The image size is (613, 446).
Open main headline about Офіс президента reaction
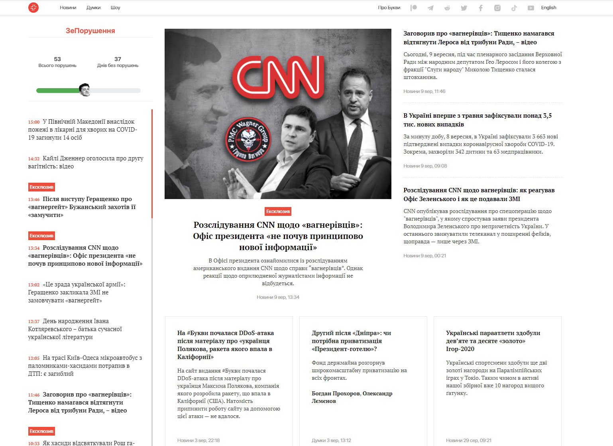[278, 236]
